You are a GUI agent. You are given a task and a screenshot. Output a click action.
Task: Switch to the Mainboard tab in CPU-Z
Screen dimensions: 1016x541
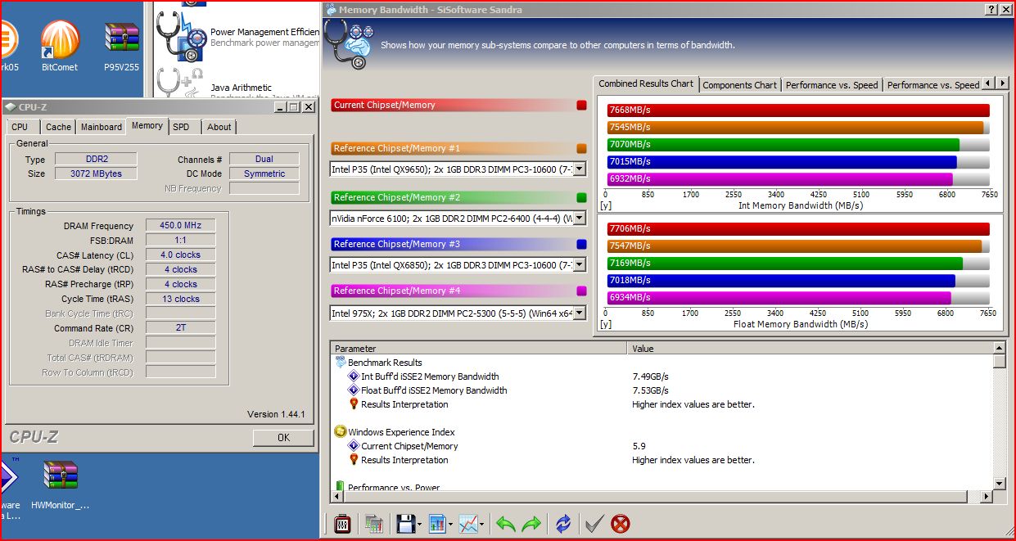click(x=101, y=127)
